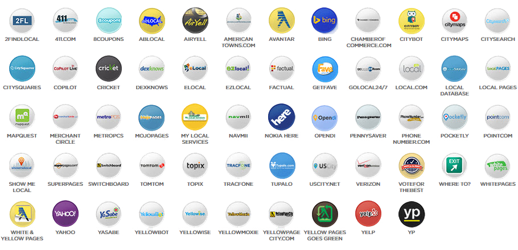Click the Merchant Circle icon

pos(65,117)
